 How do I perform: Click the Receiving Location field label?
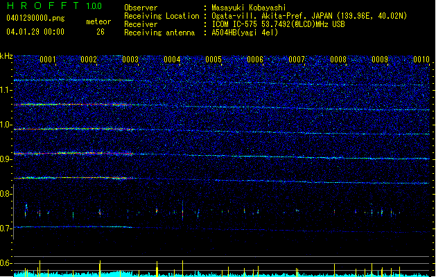tap(162, 16)
